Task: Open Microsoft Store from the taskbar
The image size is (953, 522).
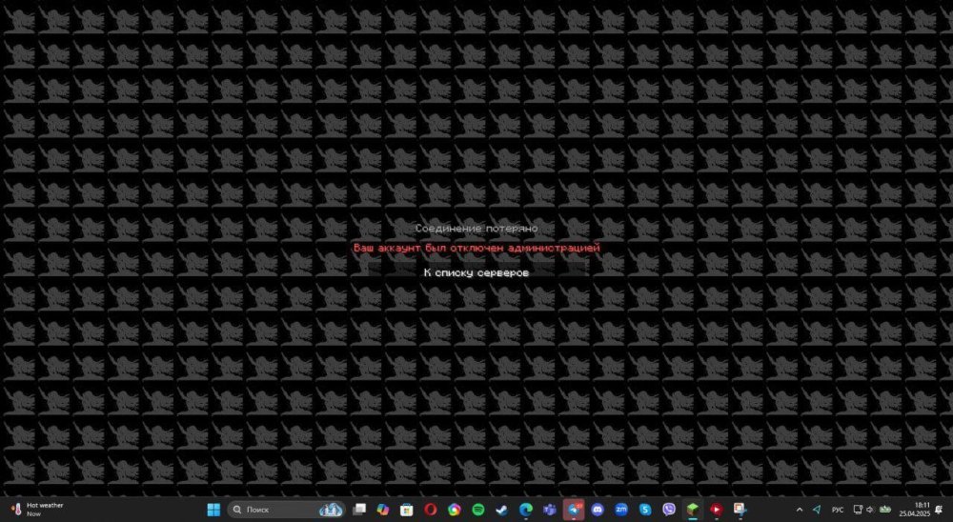Action: [407, 510]
